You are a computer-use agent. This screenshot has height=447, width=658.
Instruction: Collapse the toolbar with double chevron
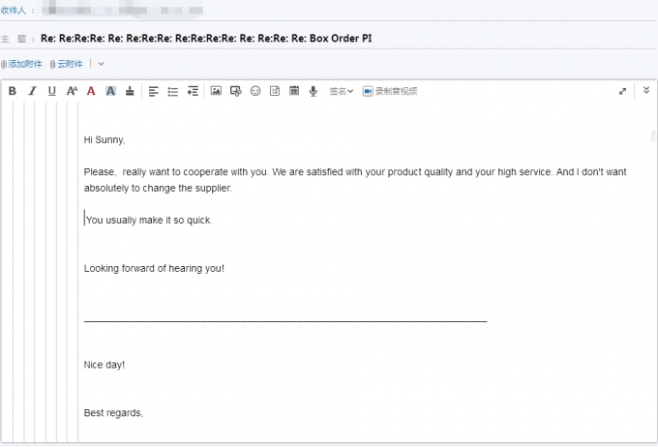coord(646,90)
